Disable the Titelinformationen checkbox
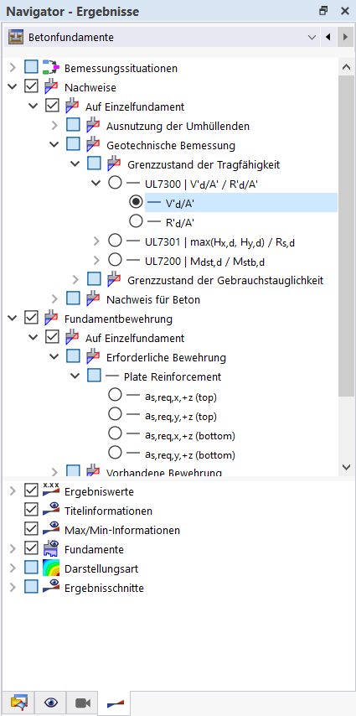 (x=31, y=511)
